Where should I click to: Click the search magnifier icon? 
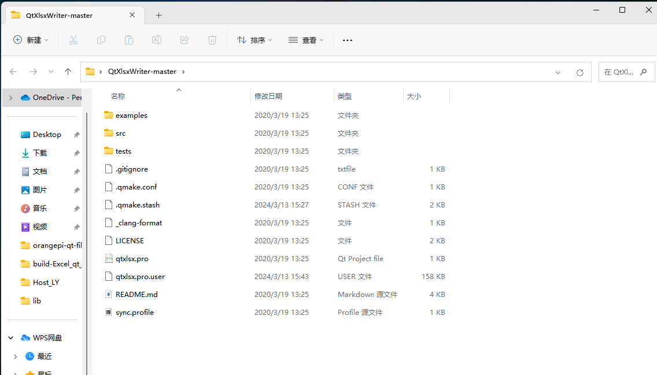point(644,72)
